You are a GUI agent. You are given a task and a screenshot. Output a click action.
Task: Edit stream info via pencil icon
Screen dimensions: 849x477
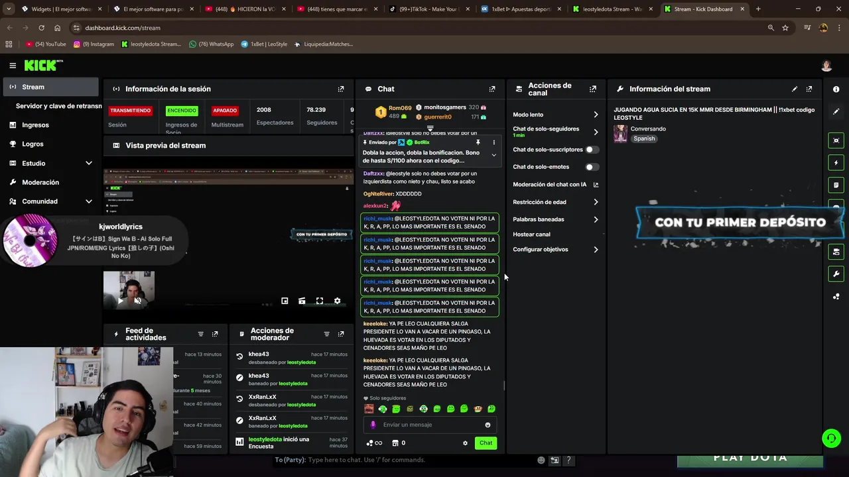795,89
